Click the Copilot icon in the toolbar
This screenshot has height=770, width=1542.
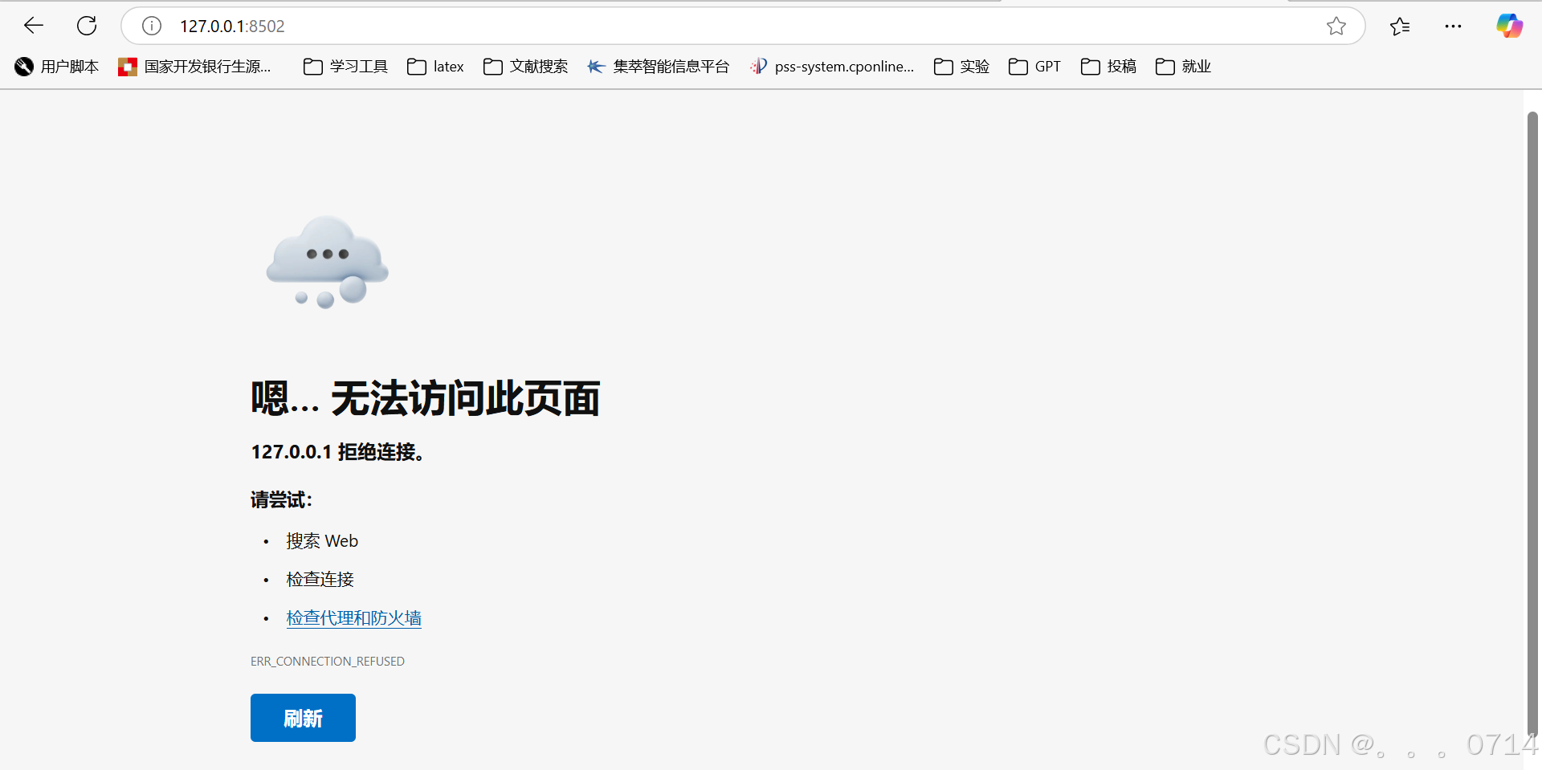coord(1509,25)
